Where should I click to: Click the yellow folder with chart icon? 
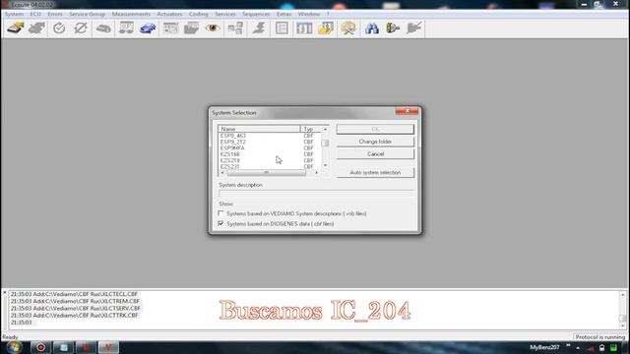tap(326, 29)
